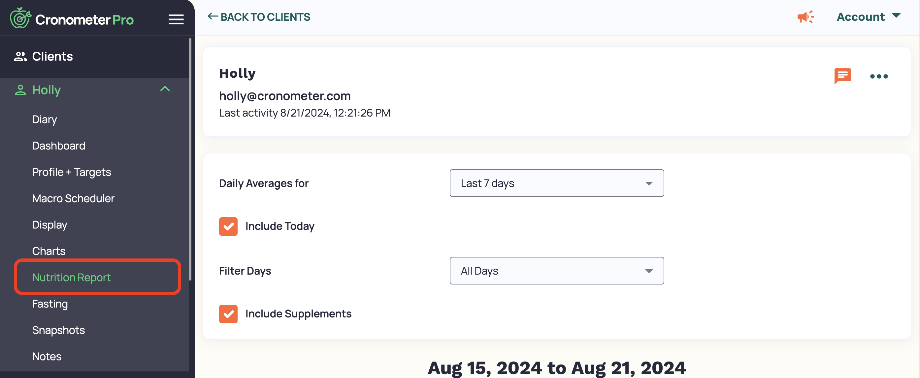
Task: Click Holly's person icon in sidebar
Action: tap(20, 90)
